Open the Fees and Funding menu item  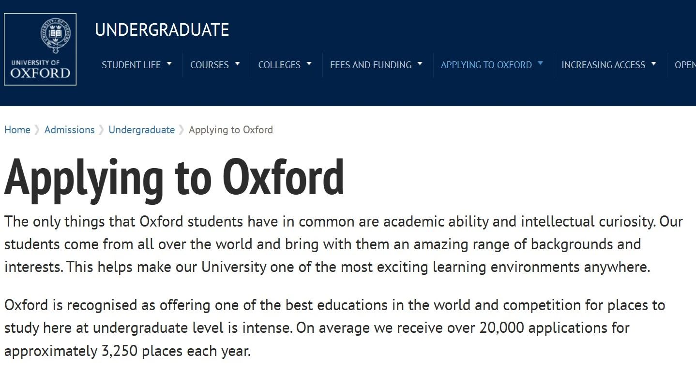[x=371, y=65]
